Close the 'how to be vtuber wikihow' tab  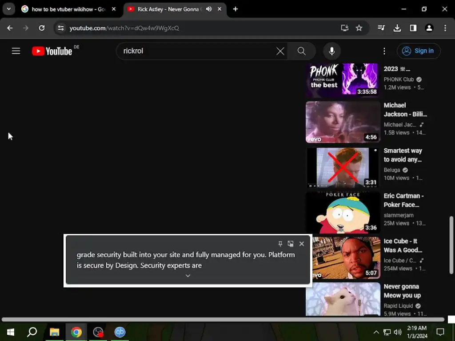(114, 9)
